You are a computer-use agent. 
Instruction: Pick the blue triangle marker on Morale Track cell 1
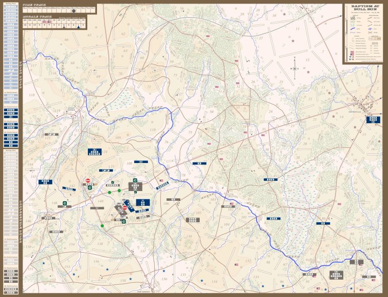(79, 27)
